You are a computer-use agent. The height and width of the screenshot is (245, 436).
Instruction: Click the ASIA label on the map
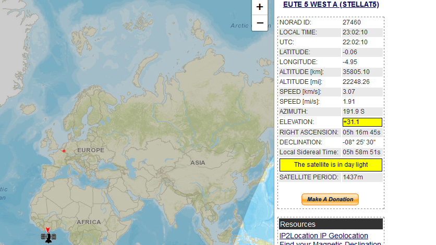(x=198, y=163)
